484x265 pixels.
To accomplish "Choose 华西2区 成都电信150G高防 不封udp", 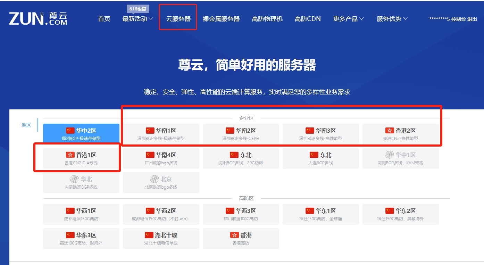I will click(x=161, y=214).
